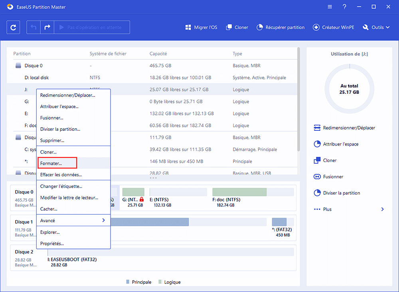The width and height of the screenshot is (399, 292).
Task: Click the EaseUS Partition Master logo icon
Action: click(x=10, y=7)
